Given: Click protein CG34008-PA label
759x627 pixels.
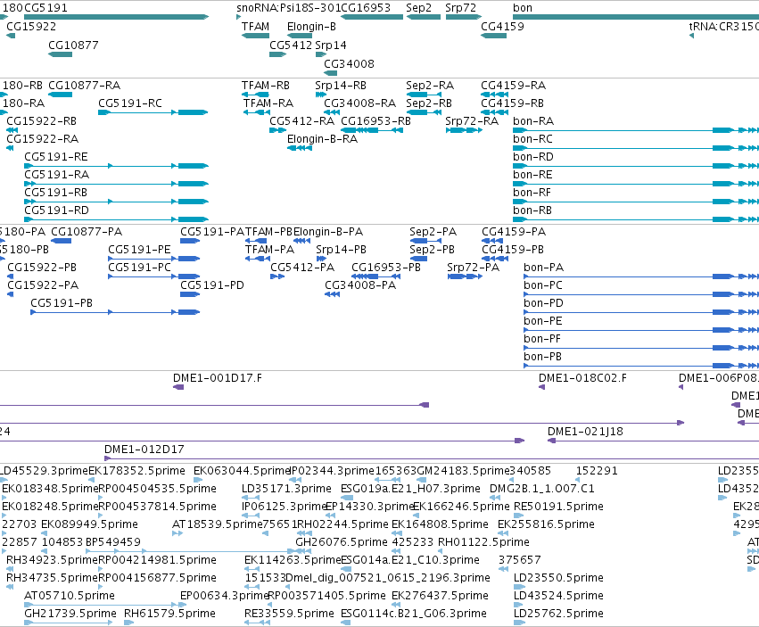Looking at the screenshot, I should pyautogui.click(x=360, y=285).
